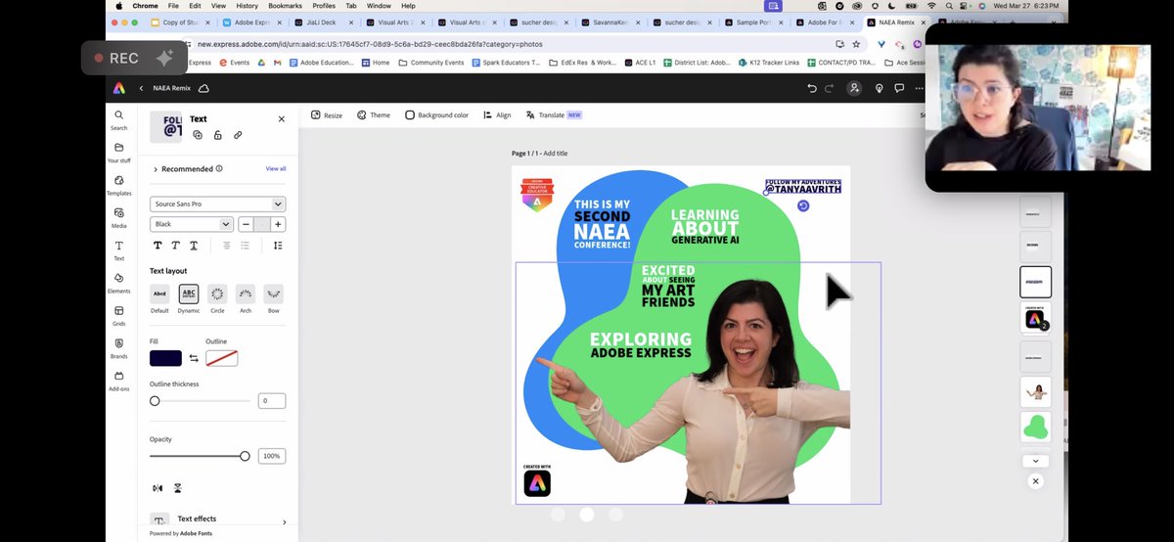Toggle the bulleted list button
Viewport: 1174px width, 542px height.
[x=246, y=246]
